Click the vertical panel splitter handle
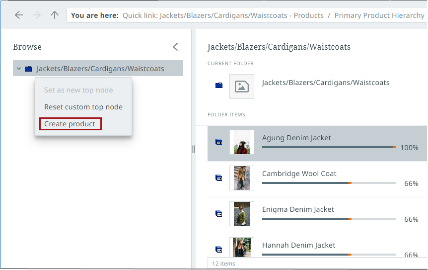428x270 pixels. coord(194,149)
